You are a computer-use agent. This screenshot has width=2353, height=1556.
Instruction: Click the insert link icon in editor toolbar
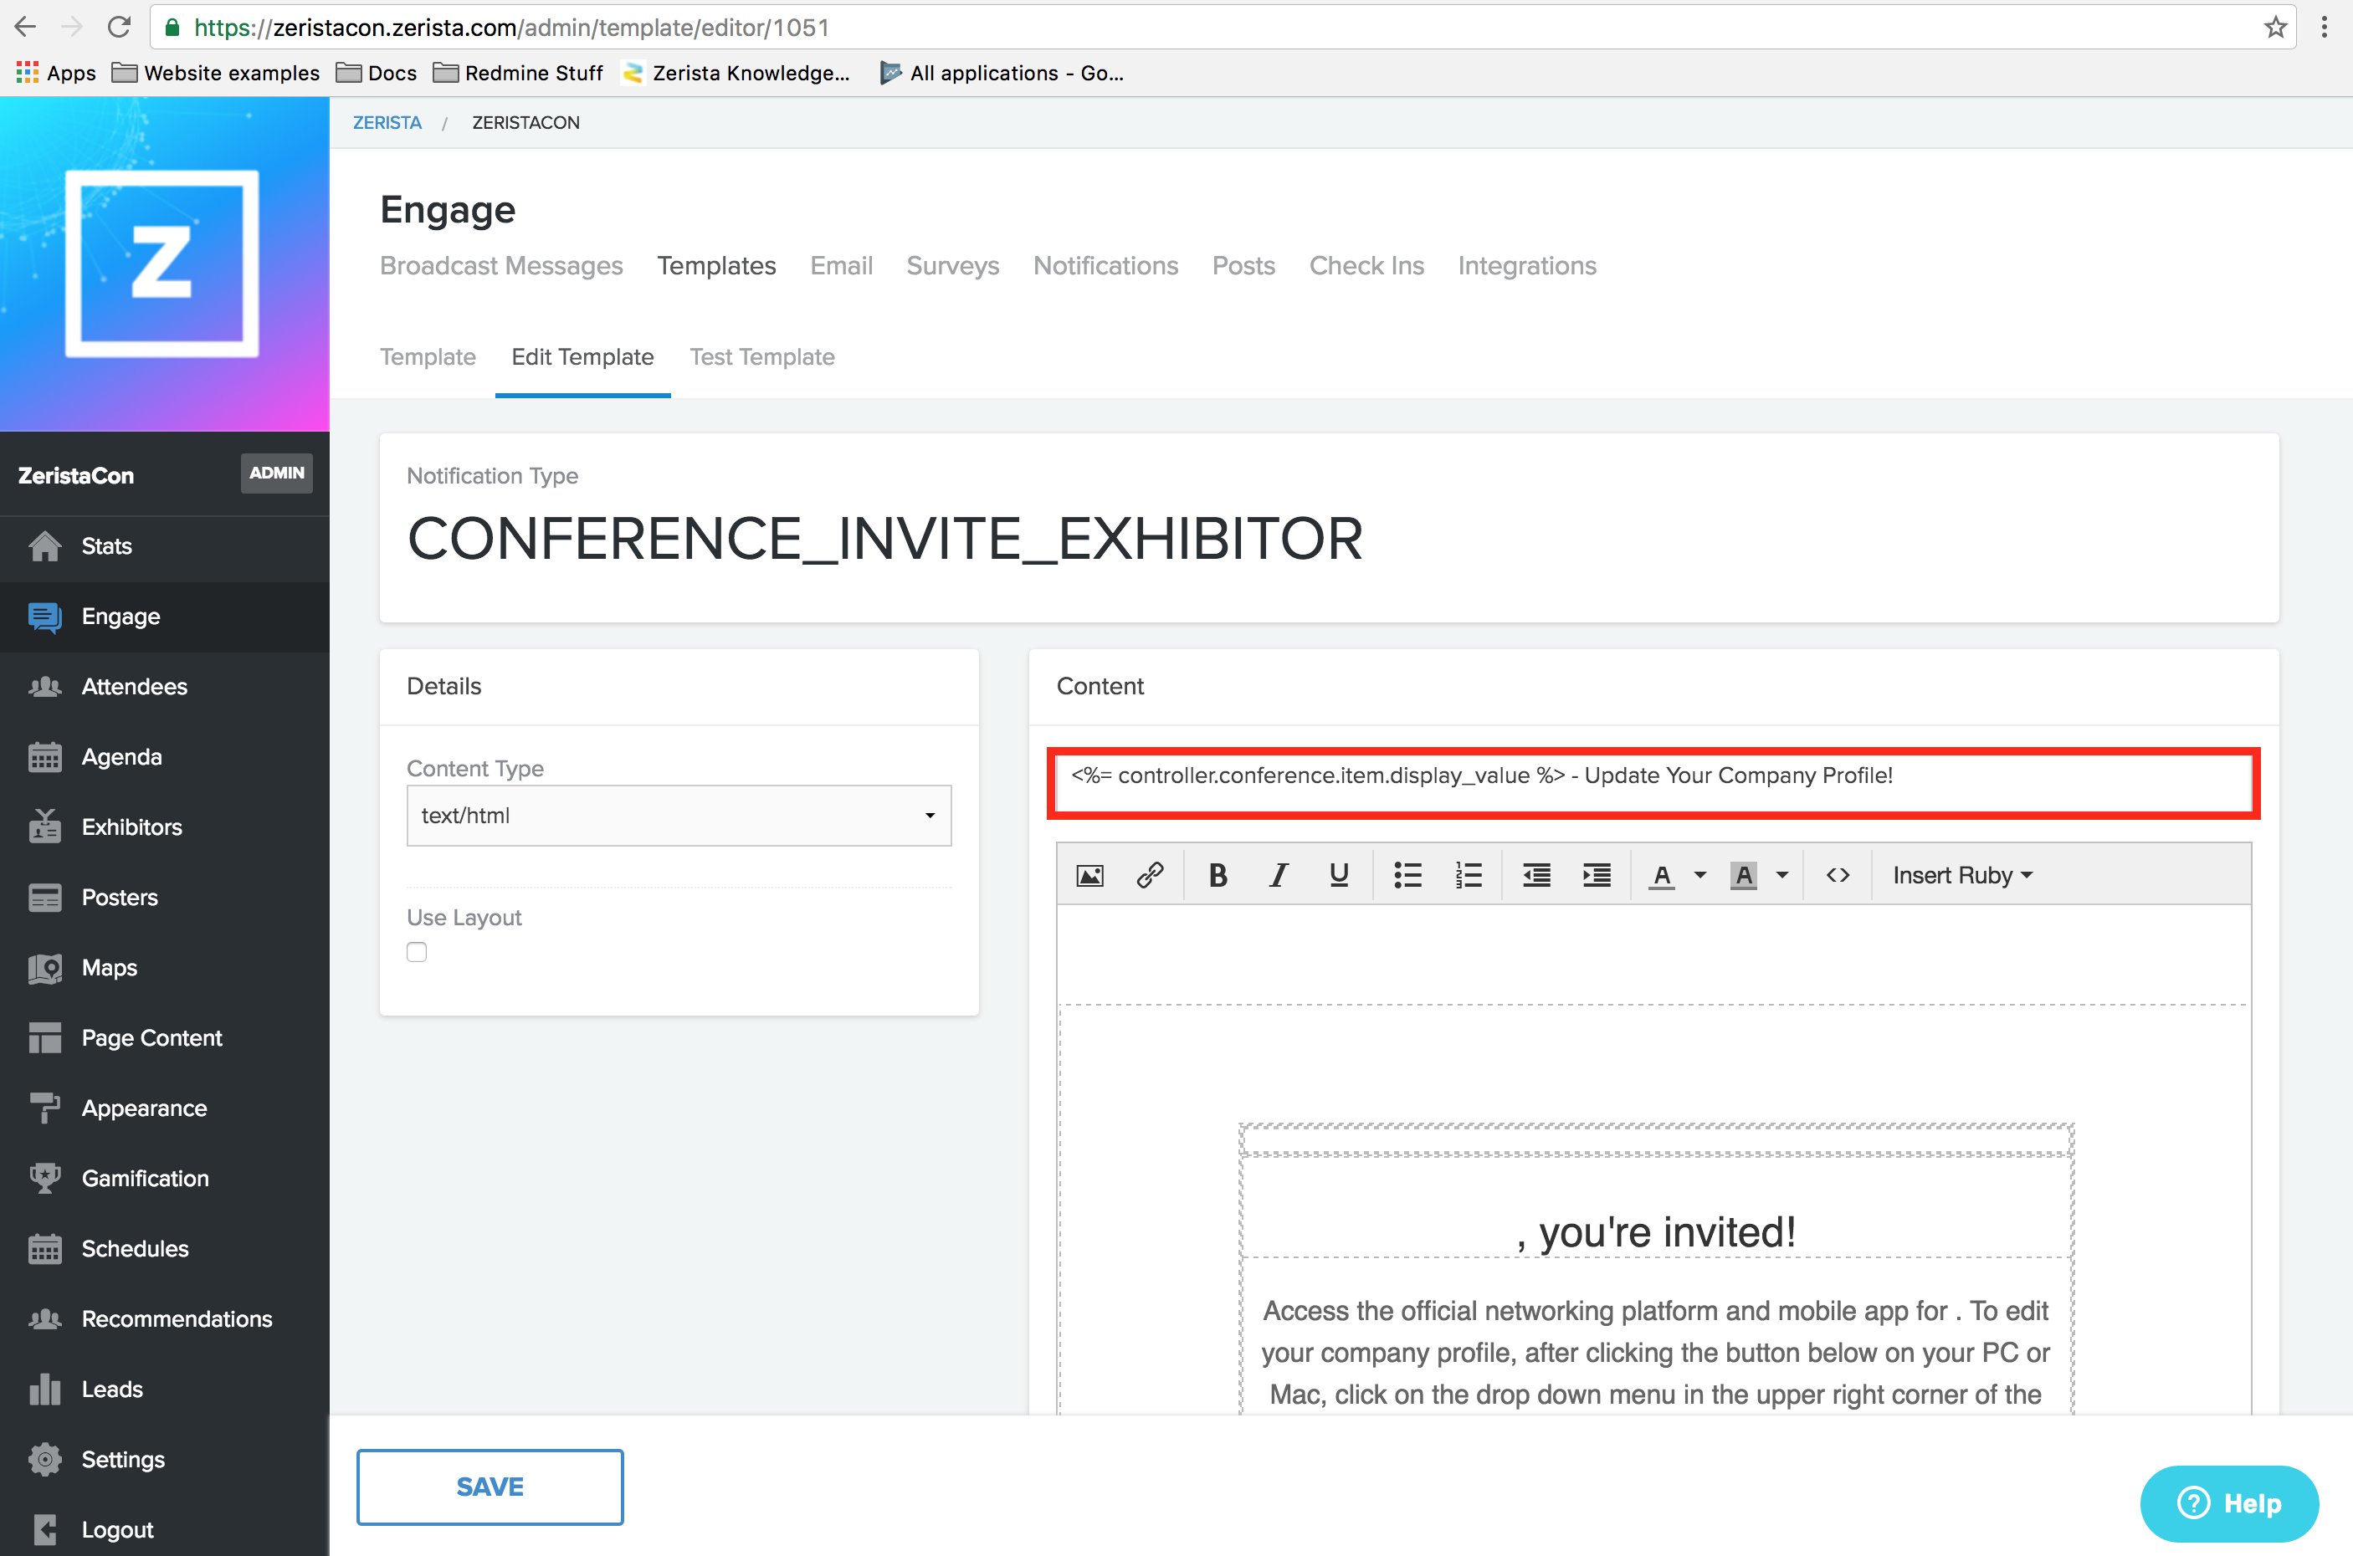[1151, 875]
